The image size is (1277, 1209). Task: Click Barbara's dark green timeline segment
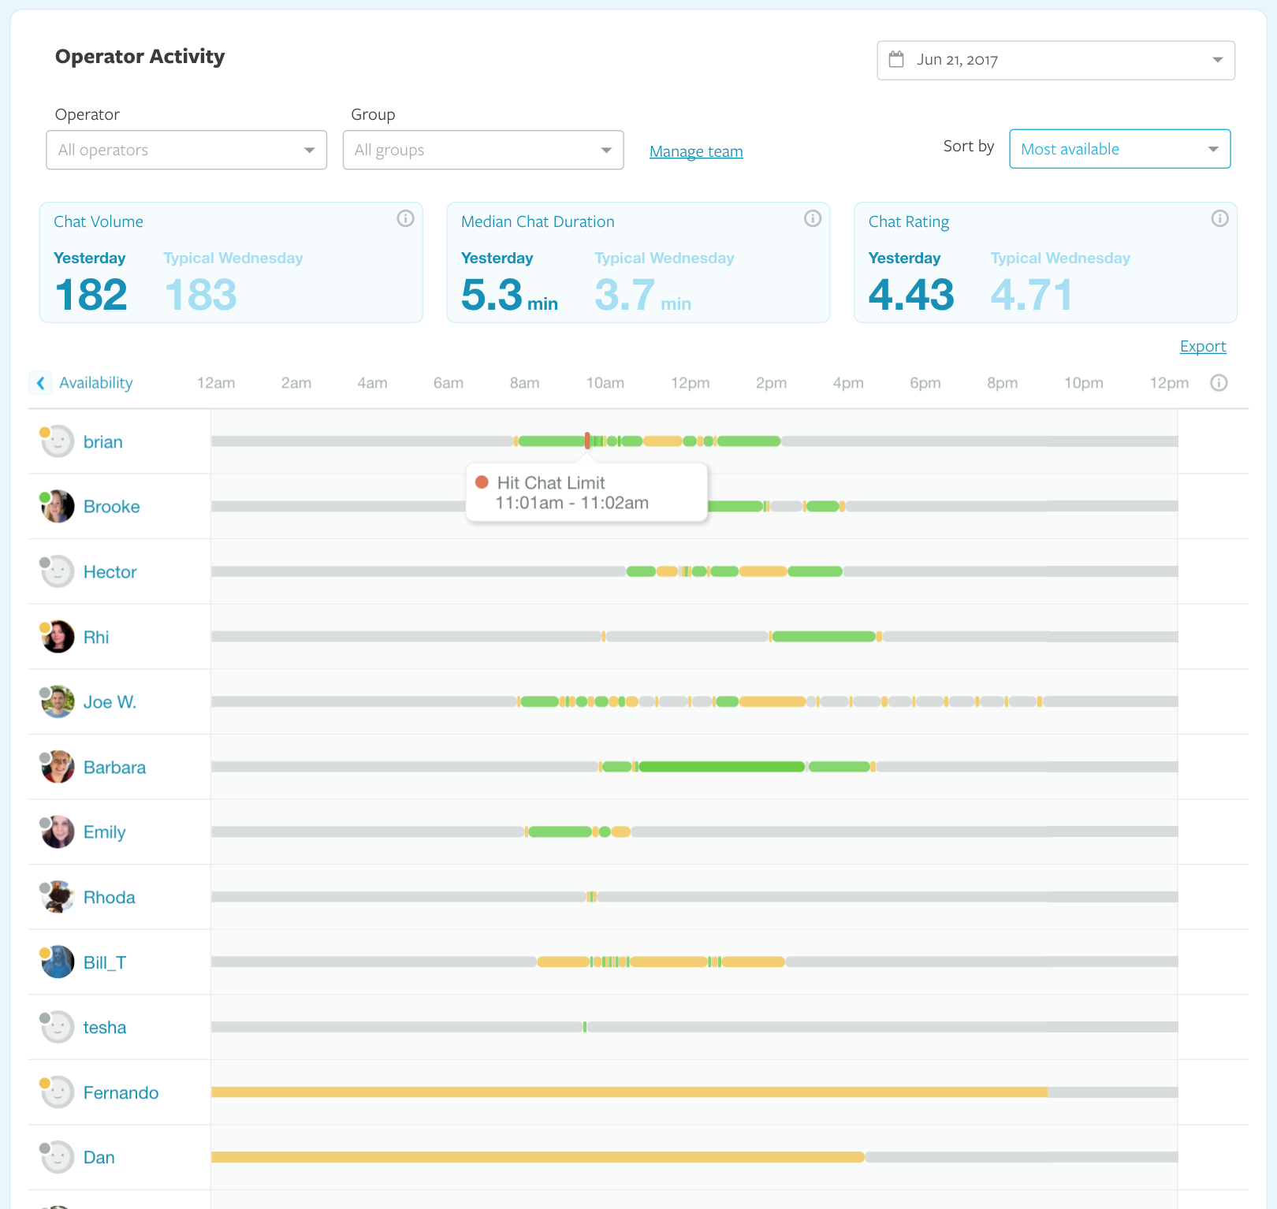coord(721,767)
